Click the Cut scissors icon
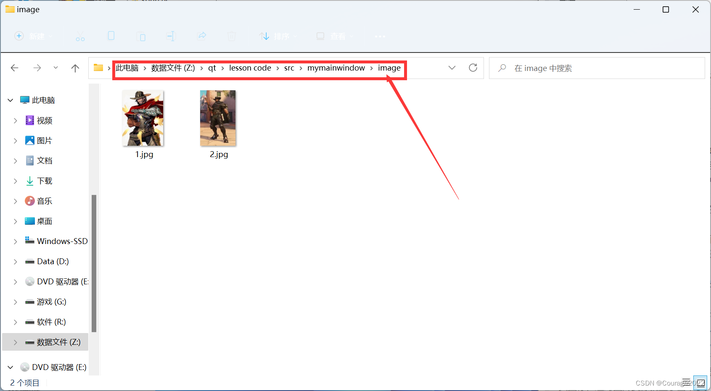This screenshot has height=391, width=711. (x=80, y=37)
